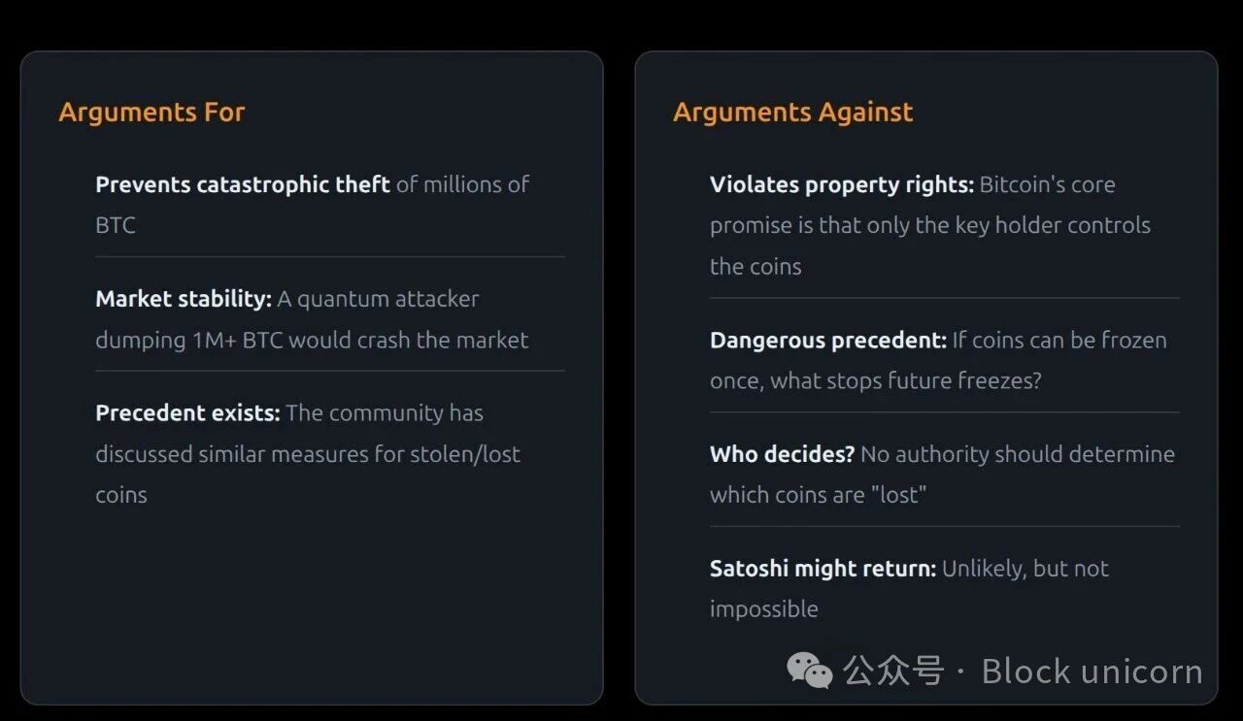
Task: Click 'Market stability:' argument label
Action: (184, 299)
